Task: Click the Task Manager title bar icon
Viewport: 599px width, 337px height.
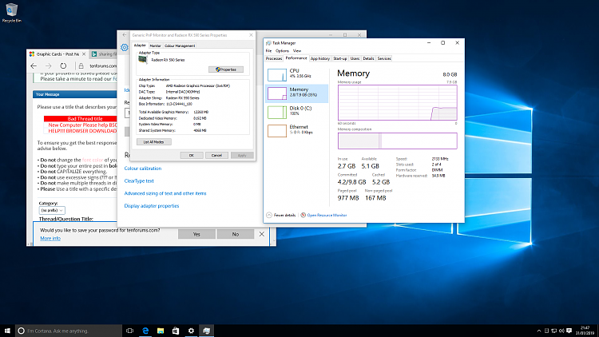Action: click(268, 43)
